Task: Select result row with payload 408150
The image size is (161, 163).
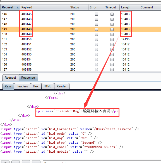Action: pyautogui.click(x=81, y=39)
